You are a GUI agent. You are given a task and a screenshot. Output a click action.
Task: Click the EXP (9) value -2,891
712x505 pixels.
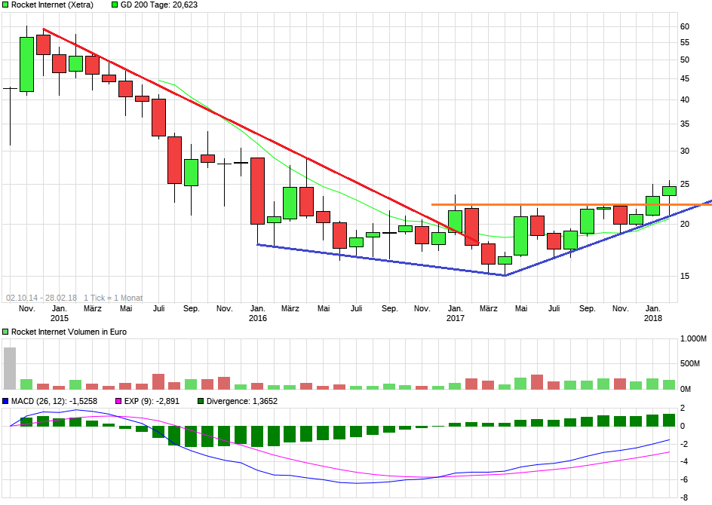167,401
